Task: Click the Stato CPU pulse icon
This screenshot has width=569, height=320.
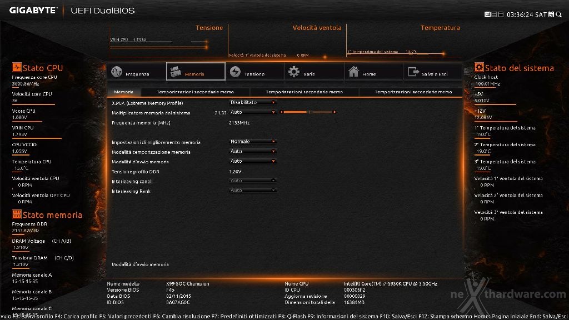Action: (17, 67)
